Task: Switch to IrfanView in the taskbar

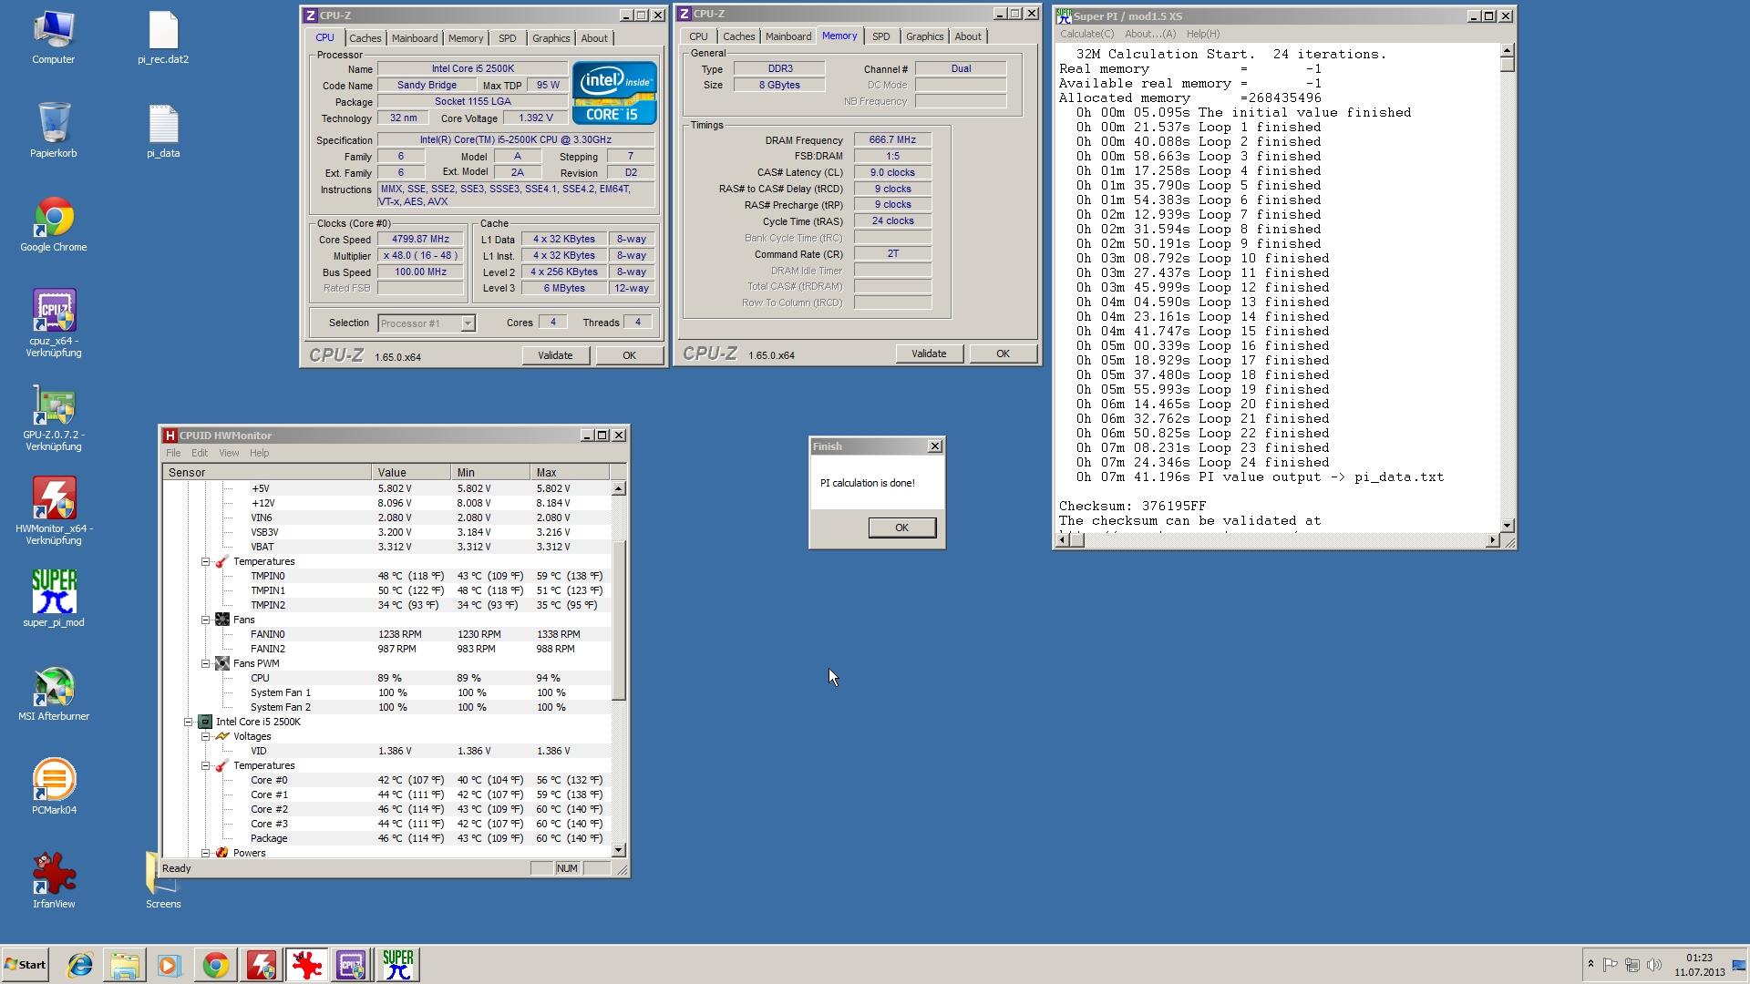Action: [307, 965]
